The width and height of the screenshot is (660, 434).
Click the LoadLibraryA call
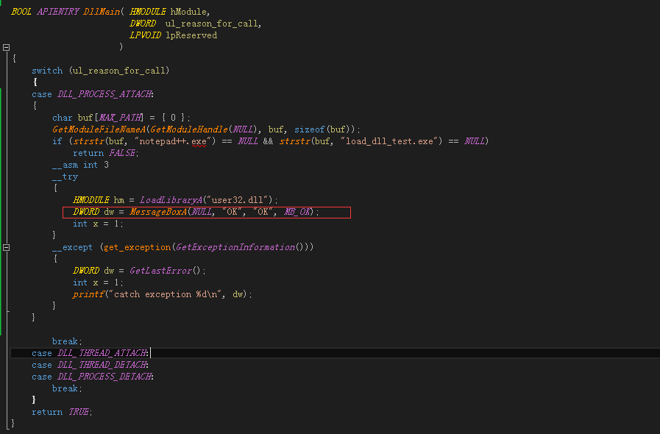171,200
